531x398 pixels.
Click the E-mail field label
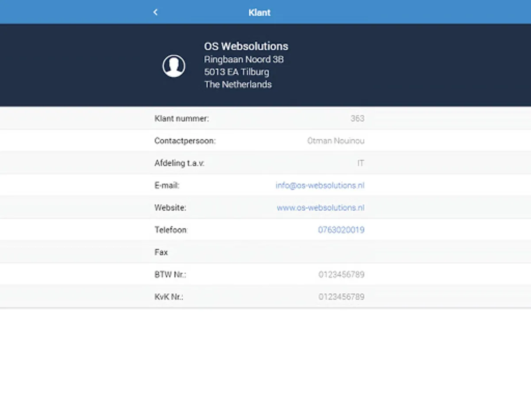pyautogui.click(x=167, y=185)
